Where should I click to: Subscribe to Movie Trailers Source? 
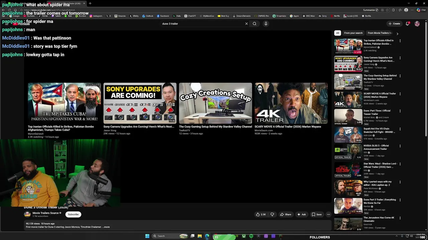(73, 214)
